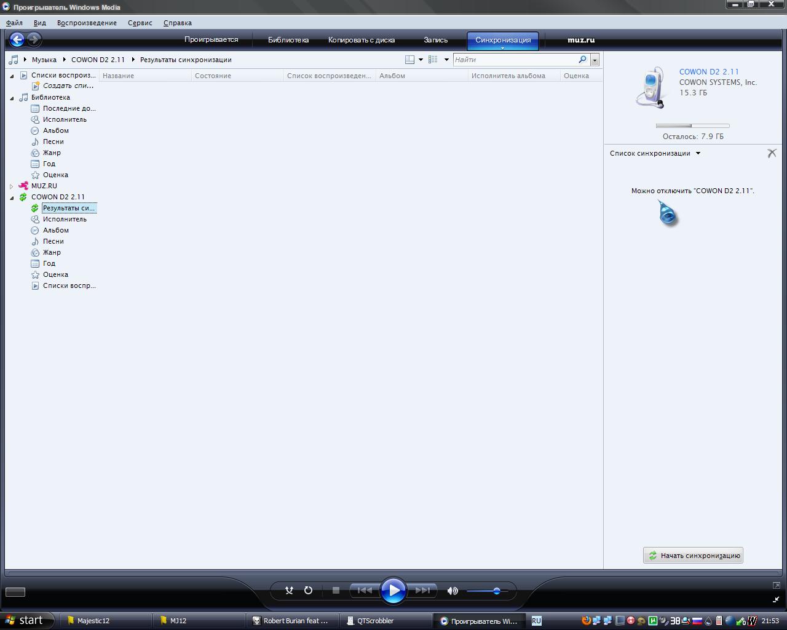This screenshot has height=630, width=787.
Task: Collapse the Списки воспроизведения tree node
Action: pos(12,76)
